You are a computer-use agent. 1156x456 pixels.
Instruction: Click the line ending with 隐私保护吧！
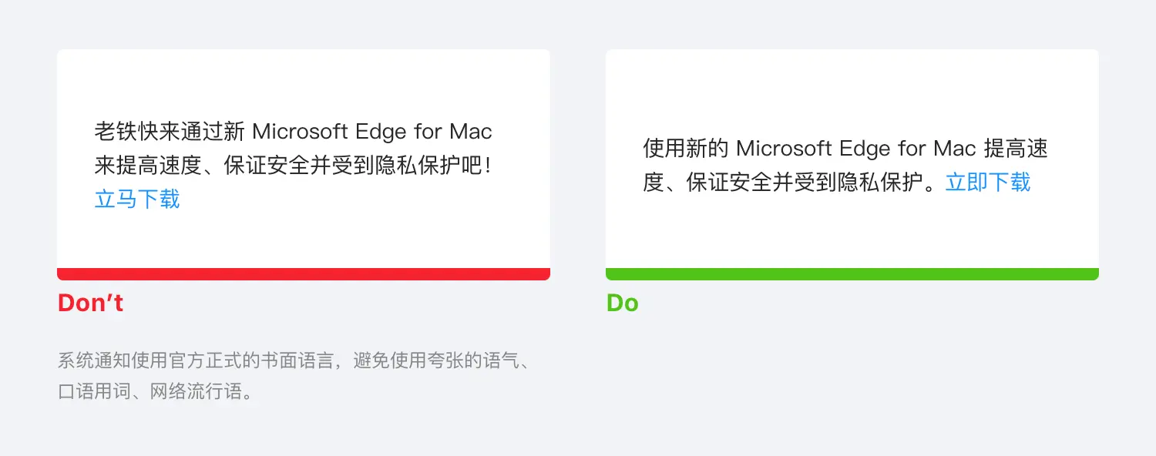pyautogui.click(x=293, y=166)
